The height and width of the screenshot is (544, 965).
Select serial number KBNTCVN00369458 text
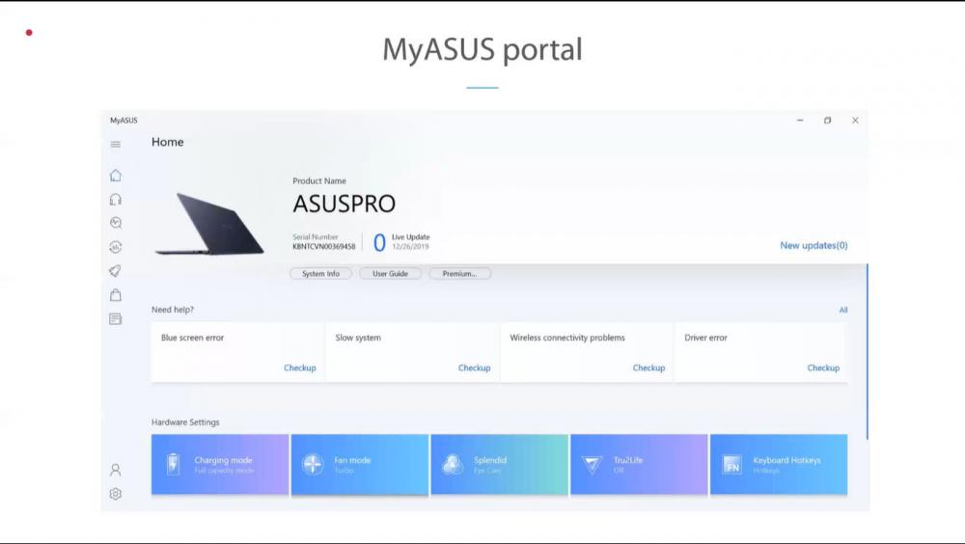click(323, 247)
